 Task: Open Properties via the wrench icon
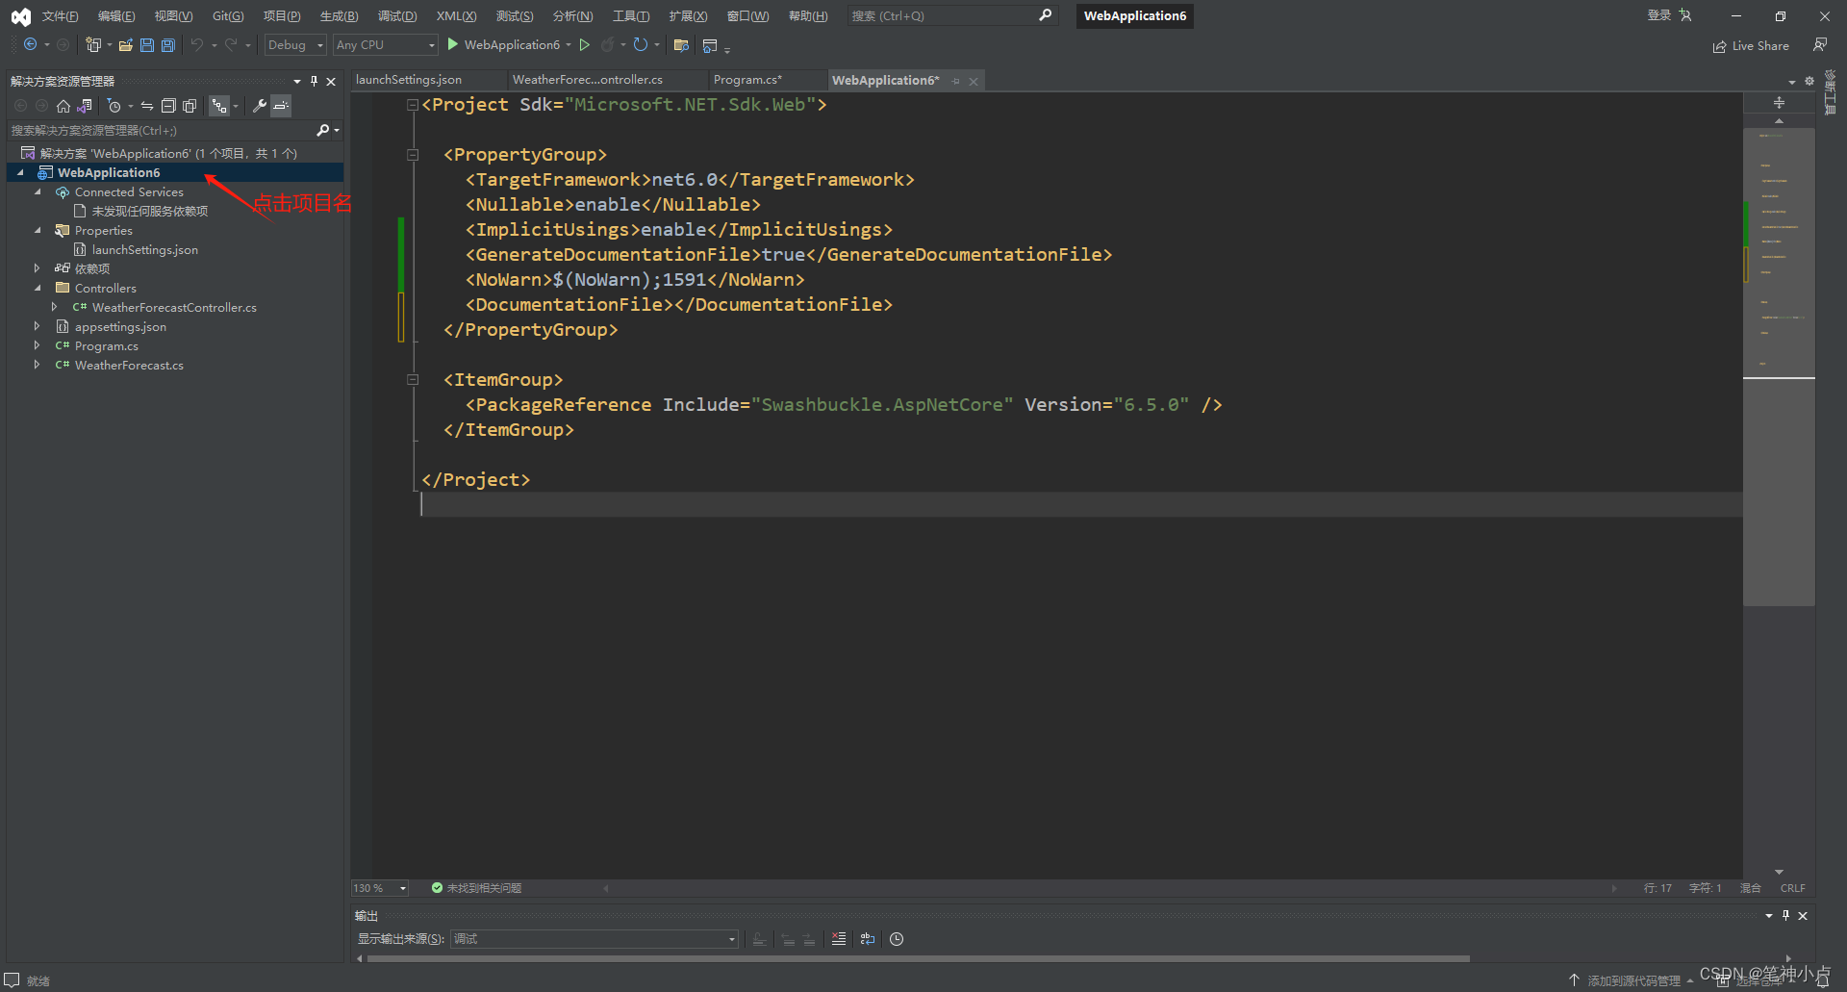tap(258, 106)
